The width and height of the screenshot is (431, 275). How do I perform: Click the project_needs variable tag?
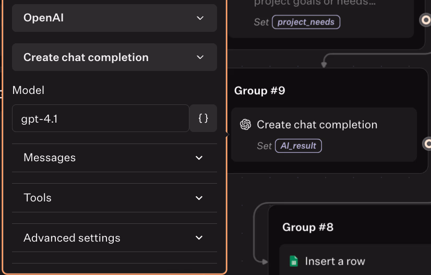pyautogui.click(x=306, y=22)
